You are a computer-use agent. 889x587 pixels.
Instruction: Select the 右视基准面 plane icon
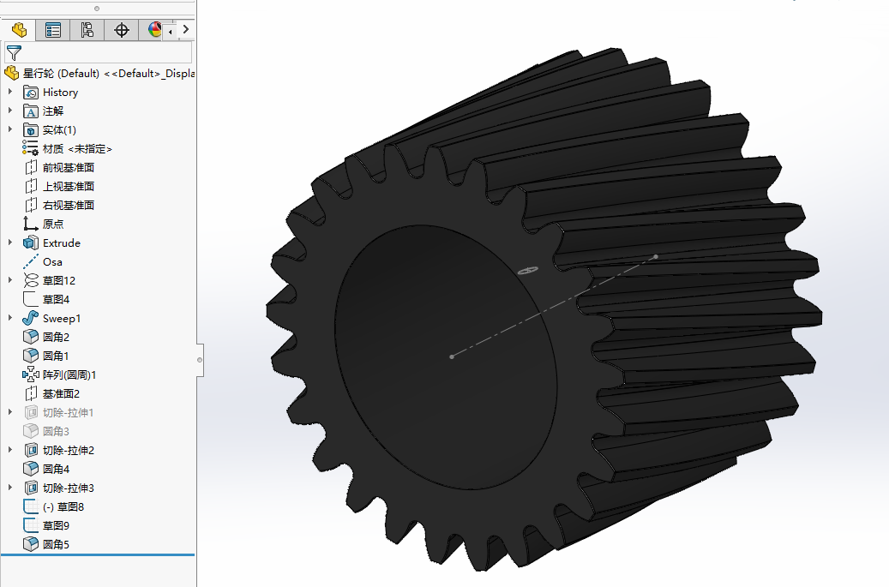click(x=31, y=205)
